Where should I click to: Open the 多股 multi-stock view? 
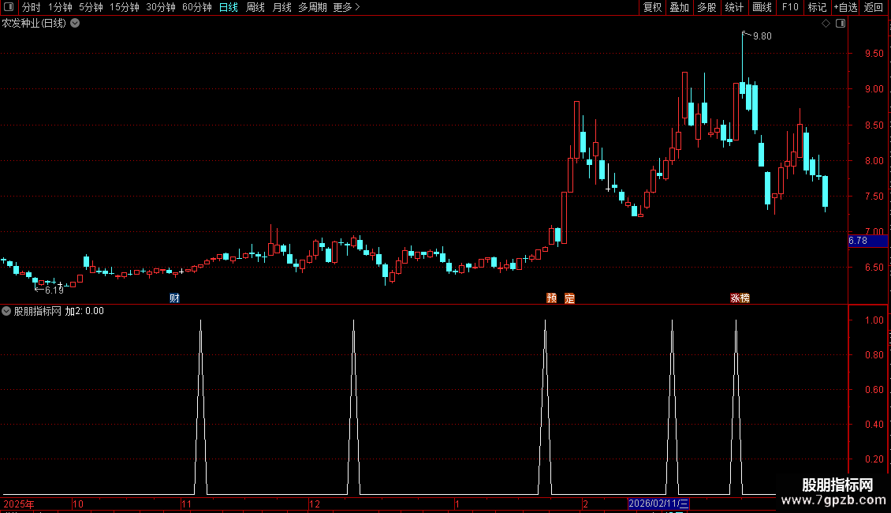[706, 7]
